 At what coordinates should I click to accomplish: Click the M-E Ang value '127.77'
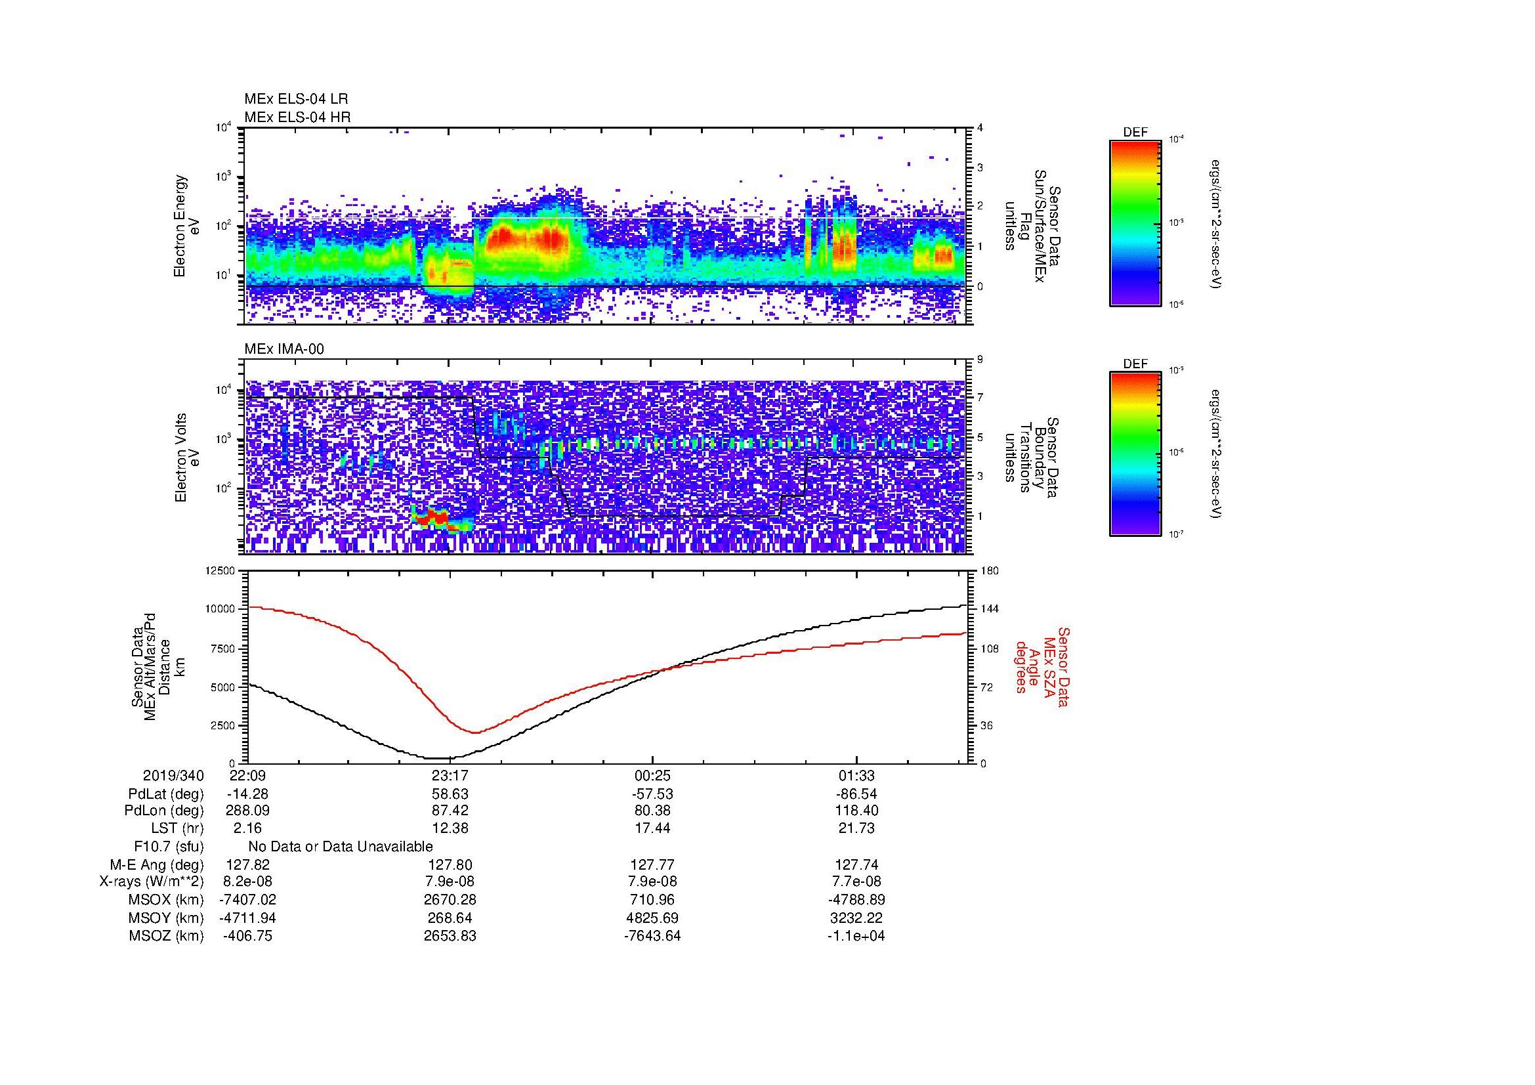652,864
